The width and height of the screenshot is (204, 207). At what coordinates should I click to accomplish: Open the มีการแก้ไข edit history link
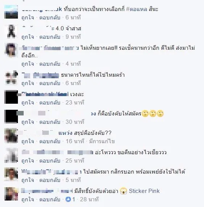click(x=102, y=141)
